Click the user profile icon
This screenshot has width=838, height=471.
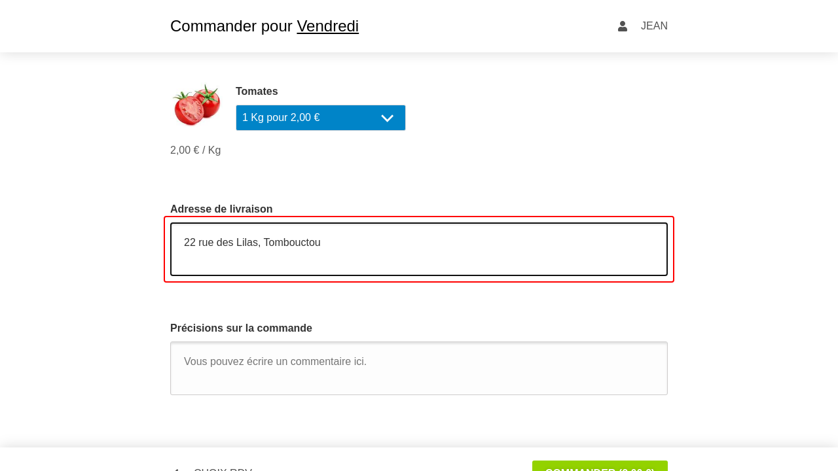coord(623,26)
